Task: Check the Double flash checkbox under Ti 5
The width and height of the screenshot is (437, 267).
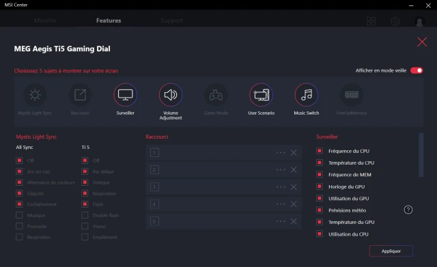Action: [85, 215]
